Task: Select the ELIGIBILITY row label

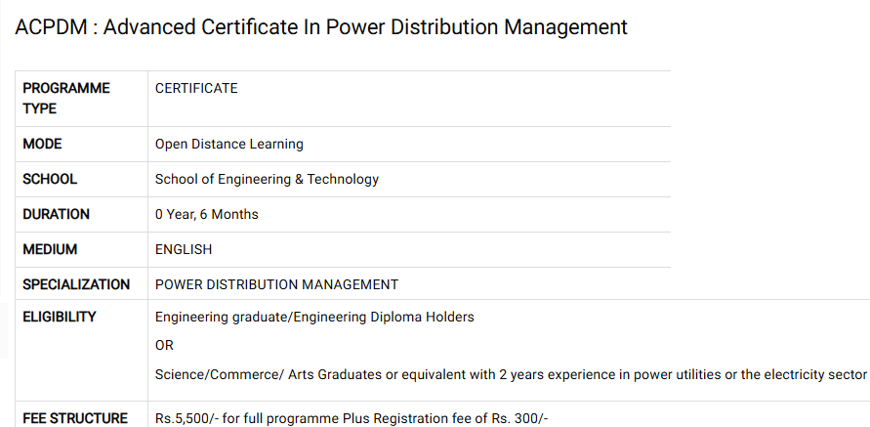Action: [60, 317]
